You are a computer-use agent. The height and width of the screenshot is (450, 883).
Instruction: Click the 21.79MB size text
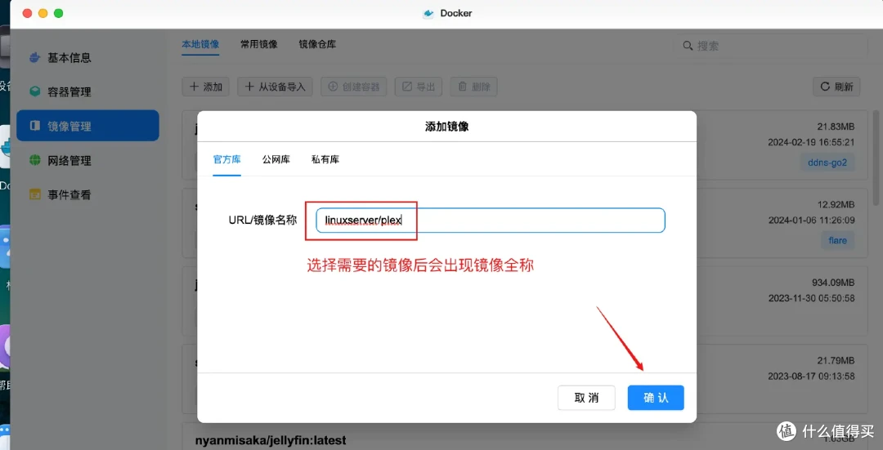tap(836, 360)
